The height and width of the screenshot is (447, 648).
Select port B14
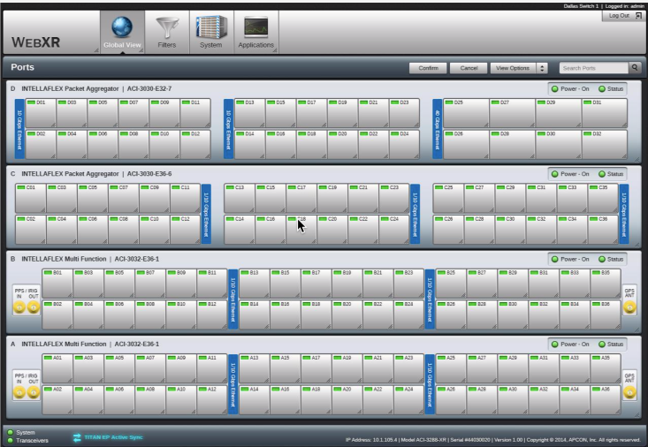254,314
